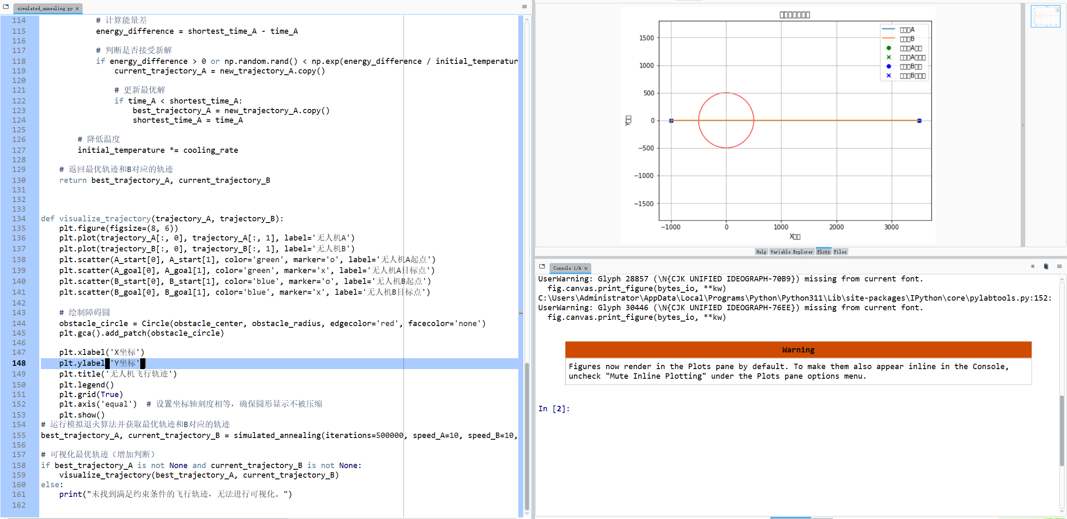Click the plot legend box

pos(904,53)
